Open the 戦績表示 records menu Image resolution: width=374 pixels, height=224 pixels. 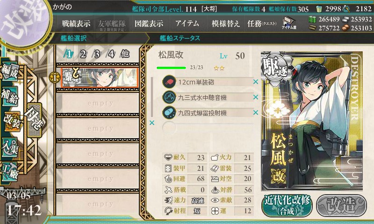76,23
